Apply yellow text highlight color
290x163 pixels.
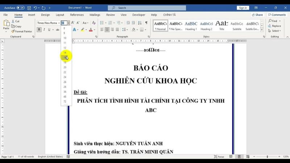coord(83,30)
